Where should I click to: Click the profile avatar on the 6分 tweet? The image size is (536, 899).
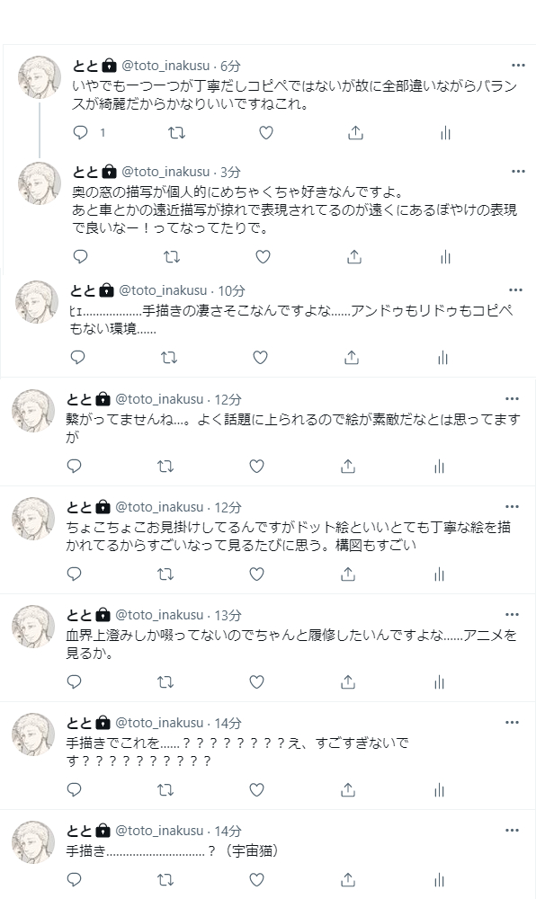(40, 77)
